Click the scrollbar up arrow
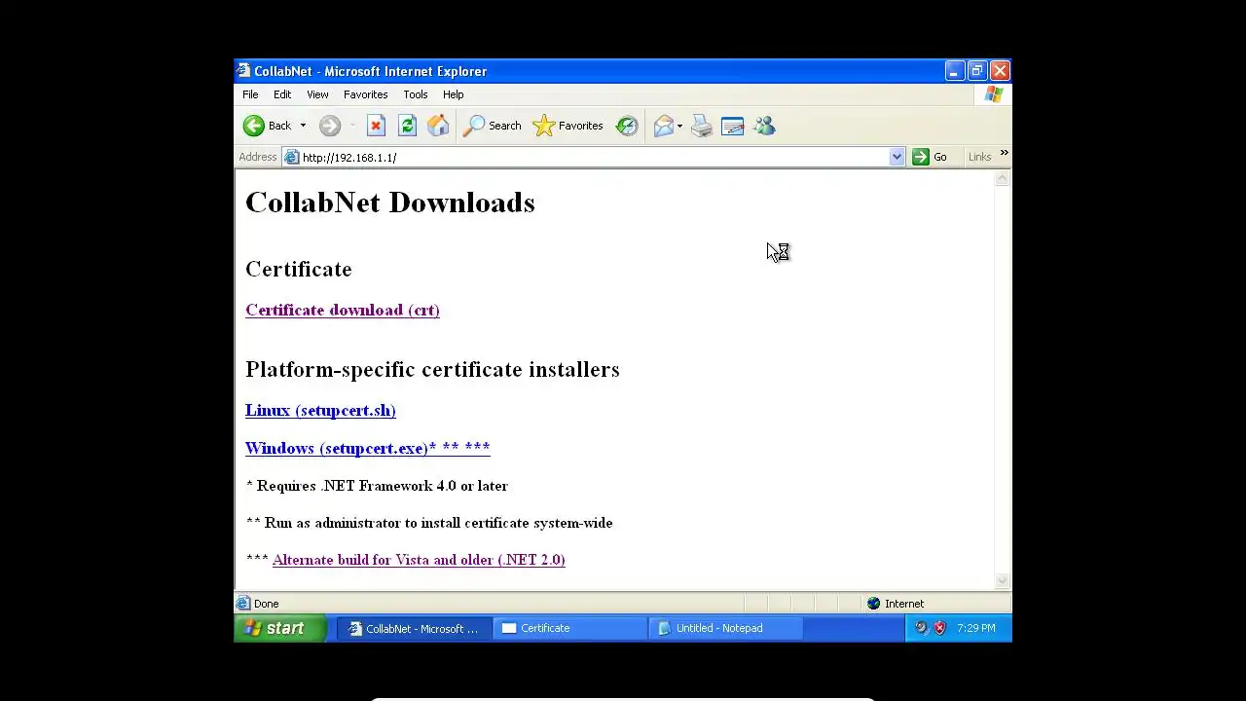1246x701 pixels. click(1003, 178)
